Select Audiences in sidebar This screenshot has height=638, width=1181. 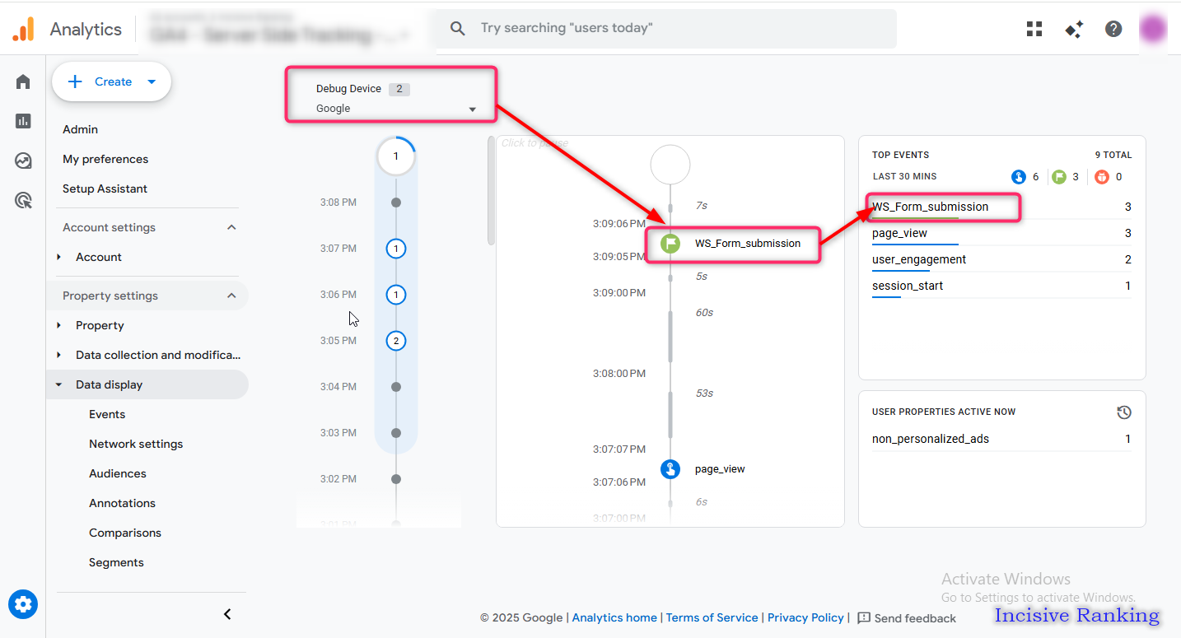118,473
